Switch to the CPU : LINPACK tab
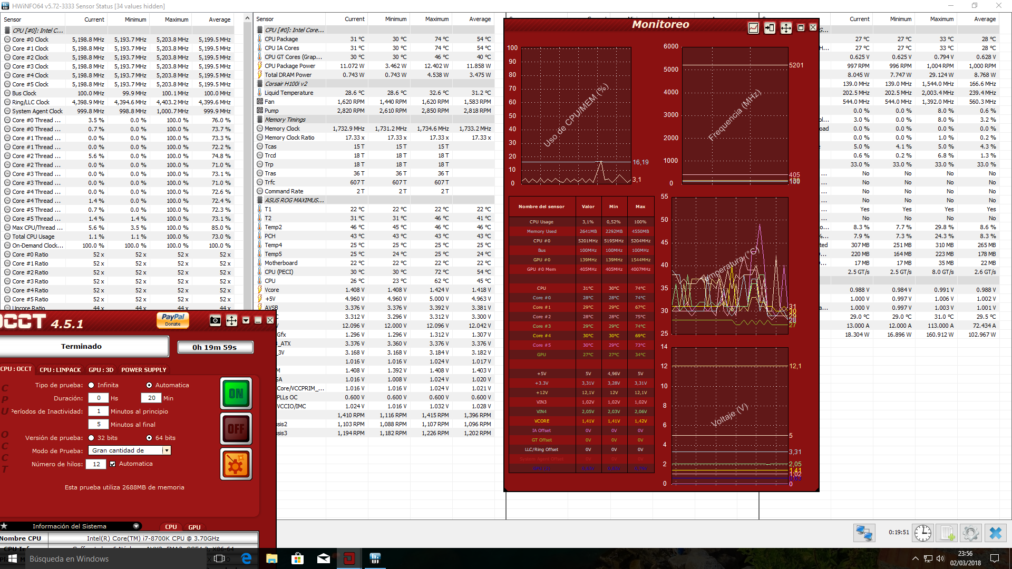Screen dimensions: 1012x569 60,370
